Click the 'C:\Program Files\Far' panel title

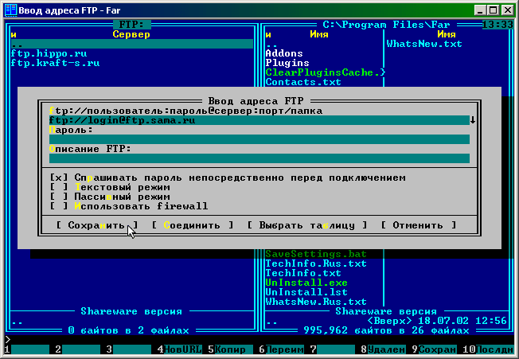386,25
